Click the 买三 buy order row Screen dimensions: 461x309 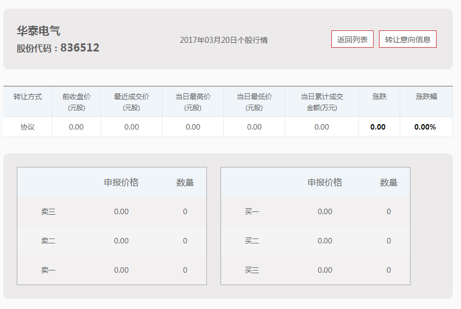click(315, 270)
